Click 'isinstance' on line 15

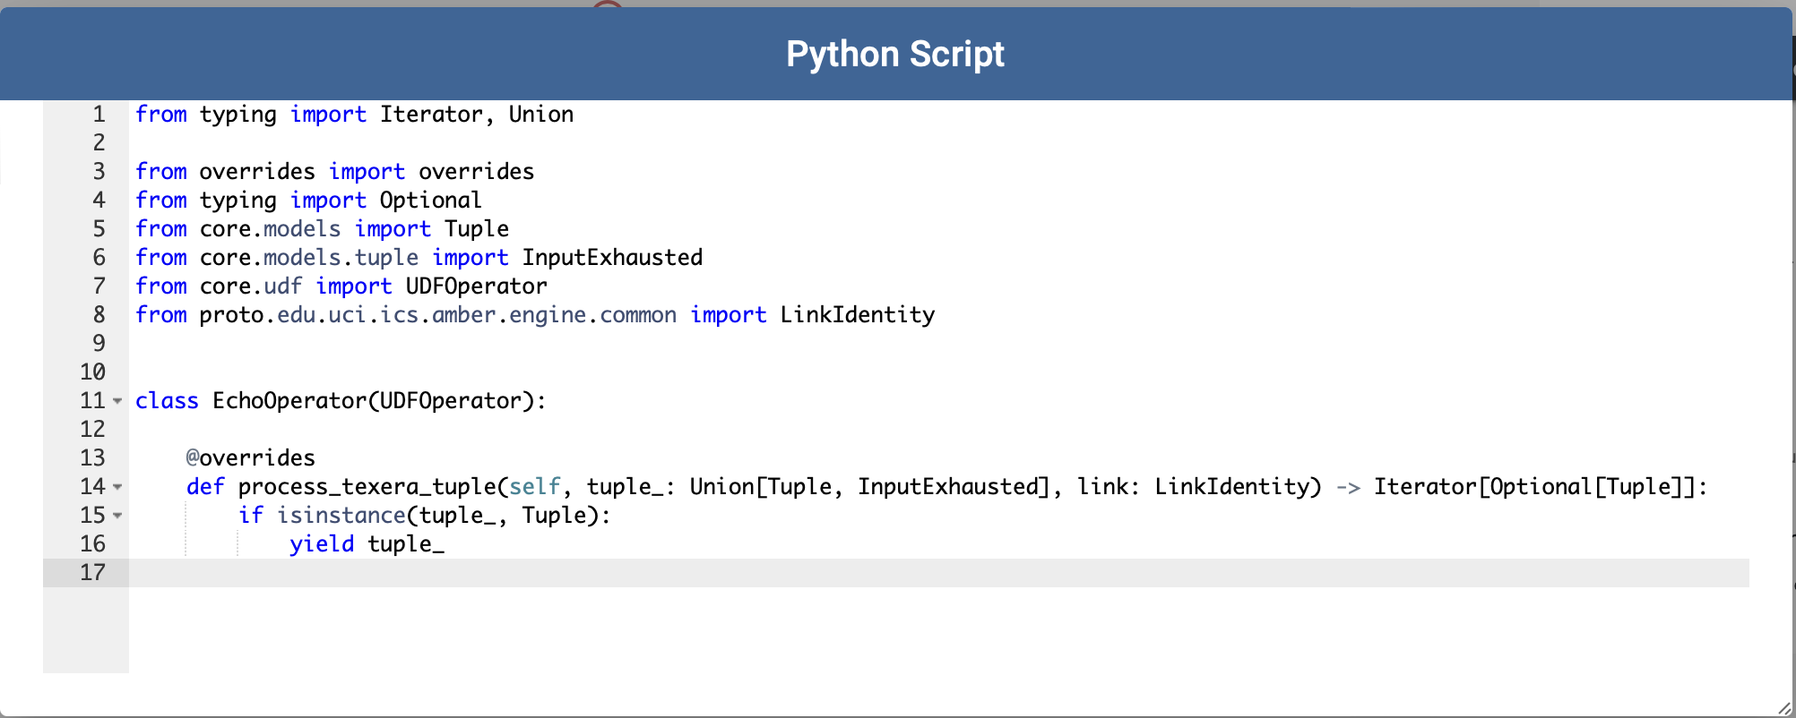coord(341,516)
